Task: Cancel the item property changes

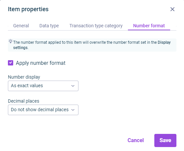Action: (136, 140)
